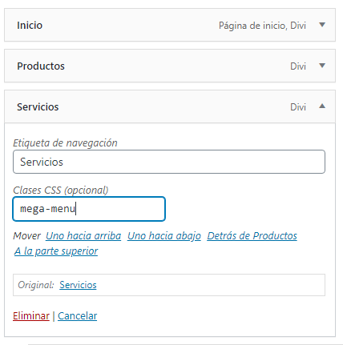343x345 pixels.
Task: Click Eliminar to remove menu item
Action: pos(31,316)
